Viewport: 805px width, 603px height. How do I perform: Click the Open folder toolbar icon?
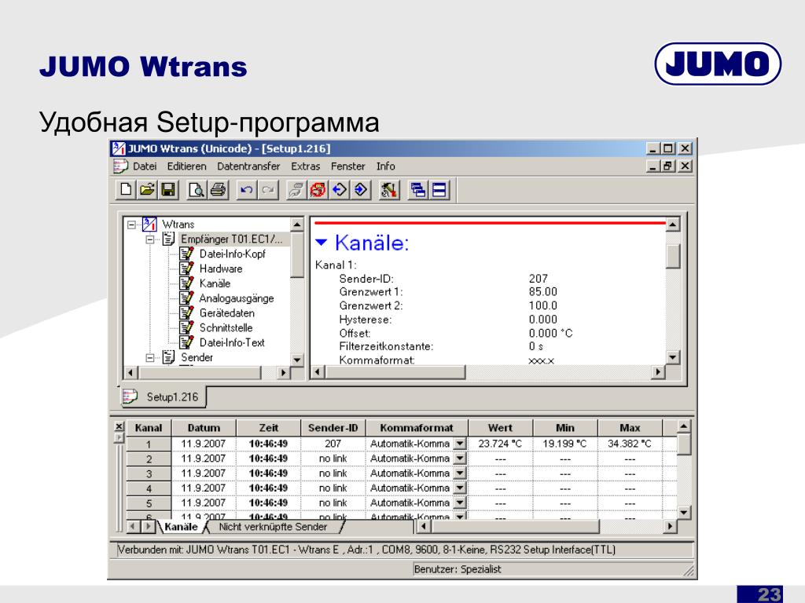coord(147,190)
